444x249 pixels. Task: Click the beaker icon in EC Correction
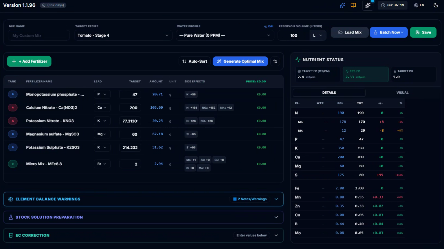pos(11,235)
